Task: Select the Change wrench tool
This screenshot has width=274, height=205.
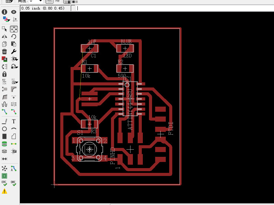Action: click(x=14, y=52)
